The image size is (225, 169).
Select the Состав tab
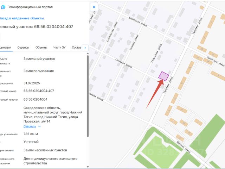pos(77,48)
